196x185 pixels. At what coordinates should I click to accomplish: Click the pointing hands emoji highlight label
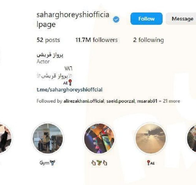(99, 163)
